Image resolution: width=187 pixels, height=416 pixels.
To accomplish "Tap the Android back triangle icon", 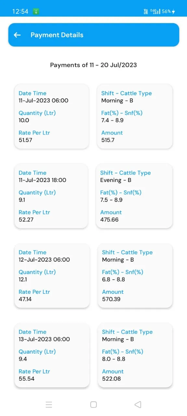I will (138, 405).
